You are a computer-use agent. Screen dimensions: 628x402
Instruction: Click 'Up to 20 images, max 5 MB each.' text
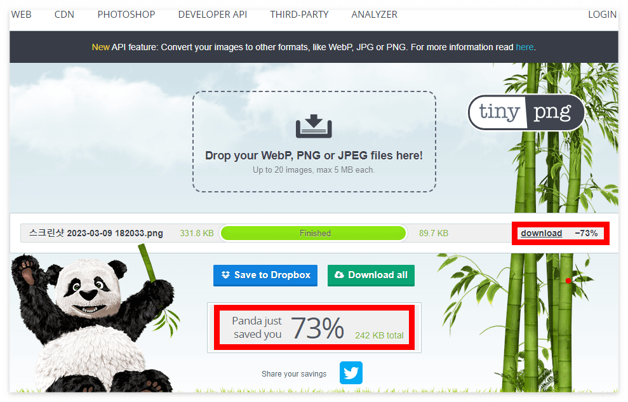pos(314,170)
